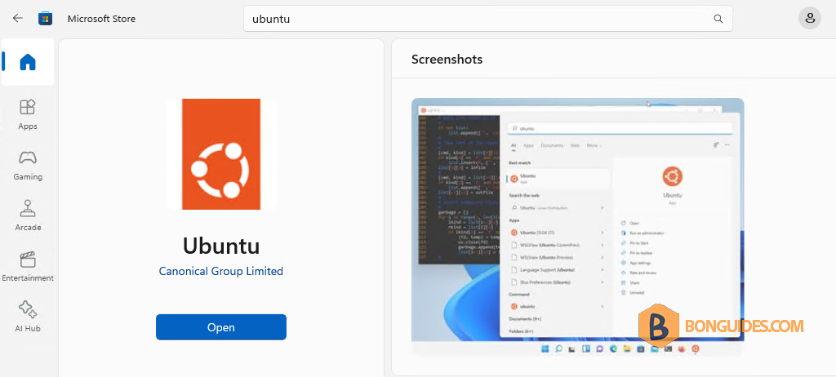Viewport: 836px width, 377px height.
Task: Open AI Hub sparkle icon
Action: [28, 309]
